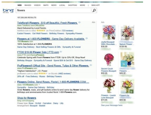The height and width of the screenshot is (115, 151).
Task: Select the Flowers - Lavish Love Bouquet thumbnail
Action: coord(109,86)
